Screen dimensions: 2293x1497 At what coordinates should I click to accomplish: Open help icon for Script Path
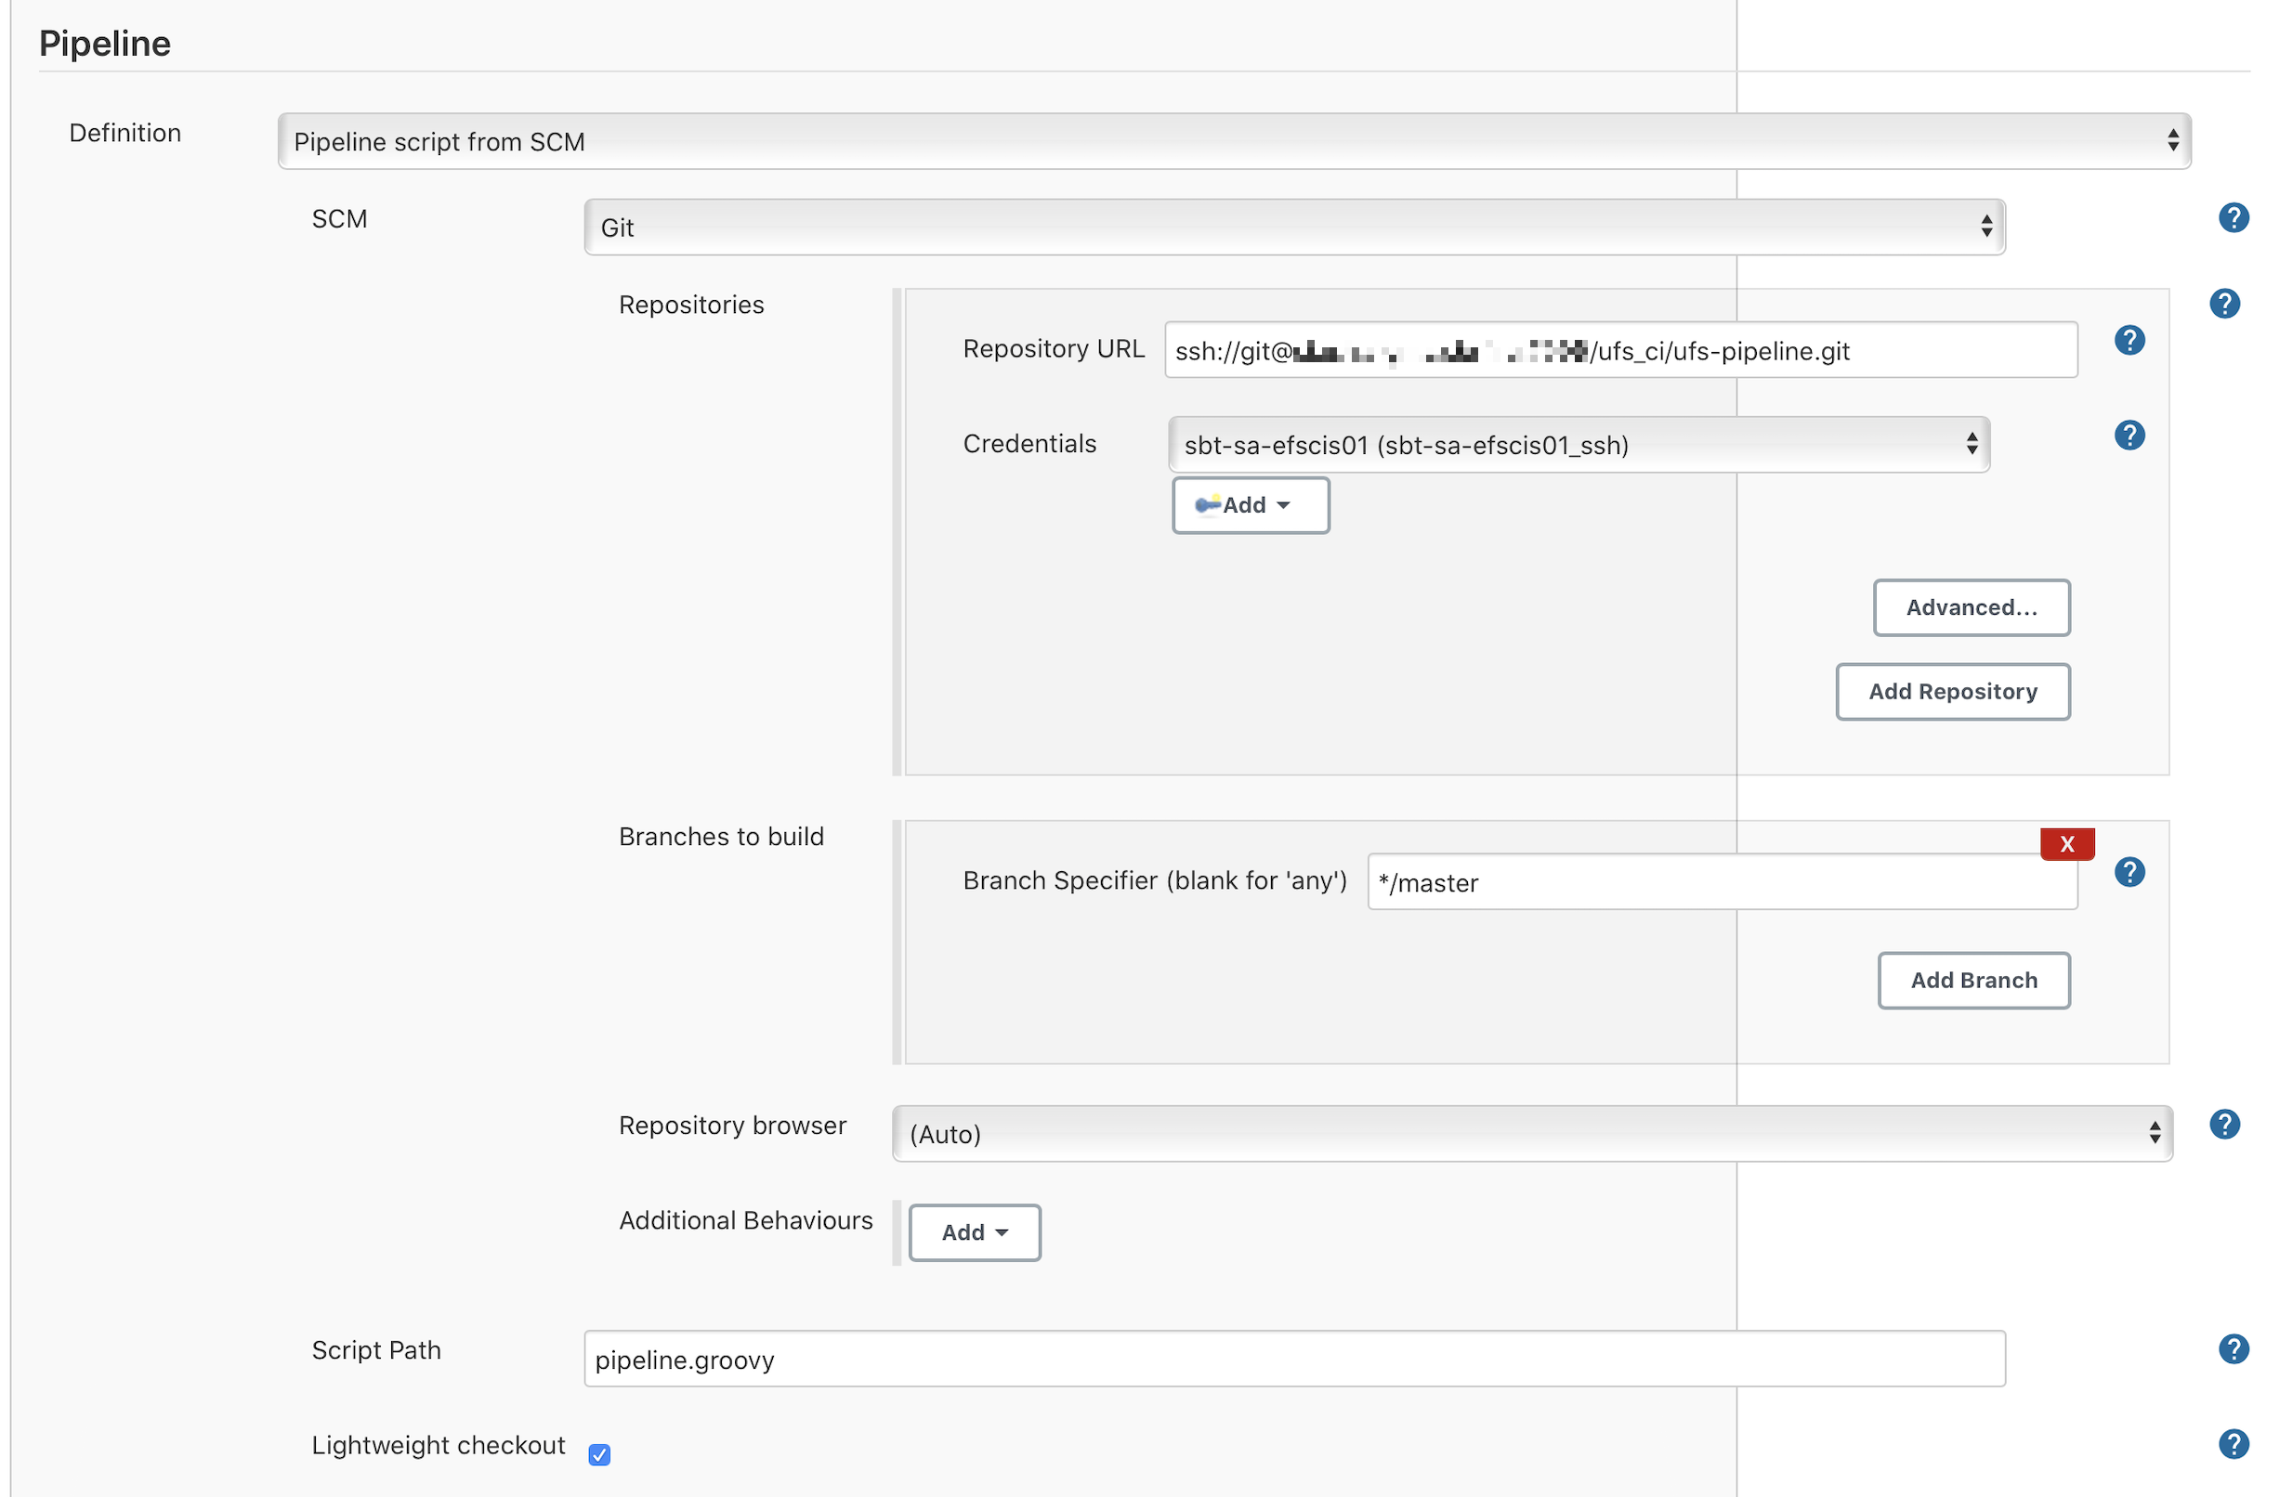(x=2233, y=1348)
